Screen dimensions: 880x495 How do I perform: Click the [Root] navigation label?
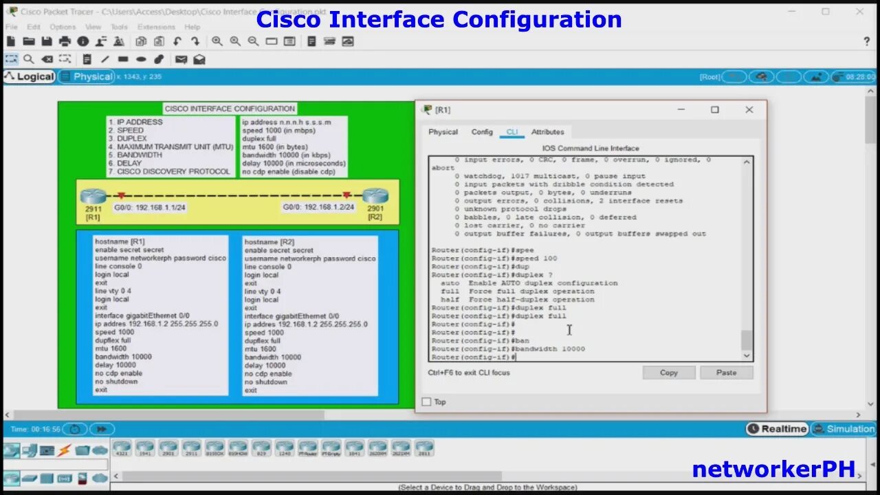pos(709,77)
